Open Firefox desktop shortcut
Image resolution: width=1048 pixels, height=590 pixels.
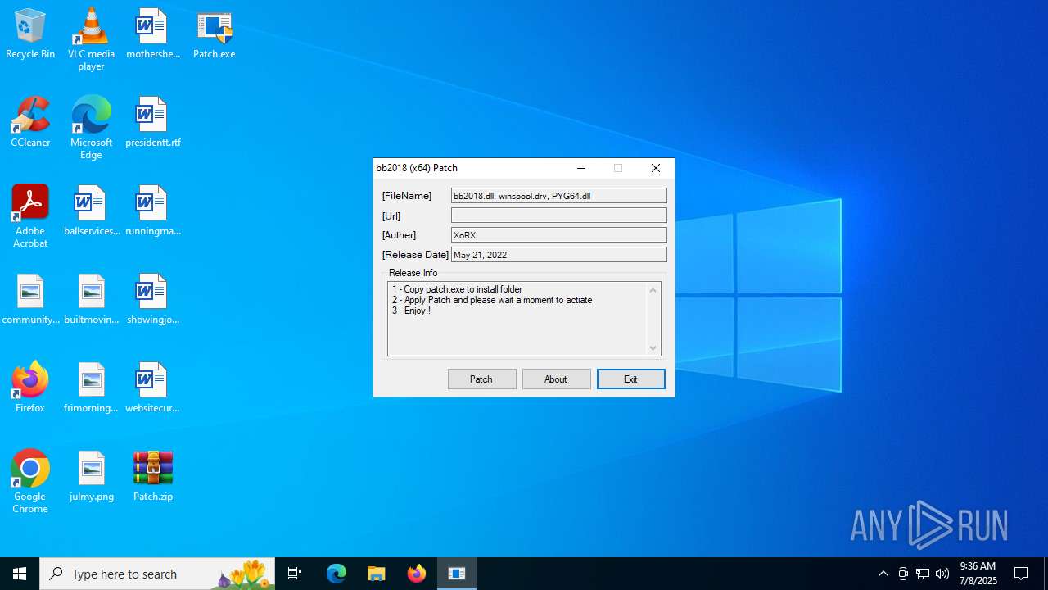tap(30, 388)
